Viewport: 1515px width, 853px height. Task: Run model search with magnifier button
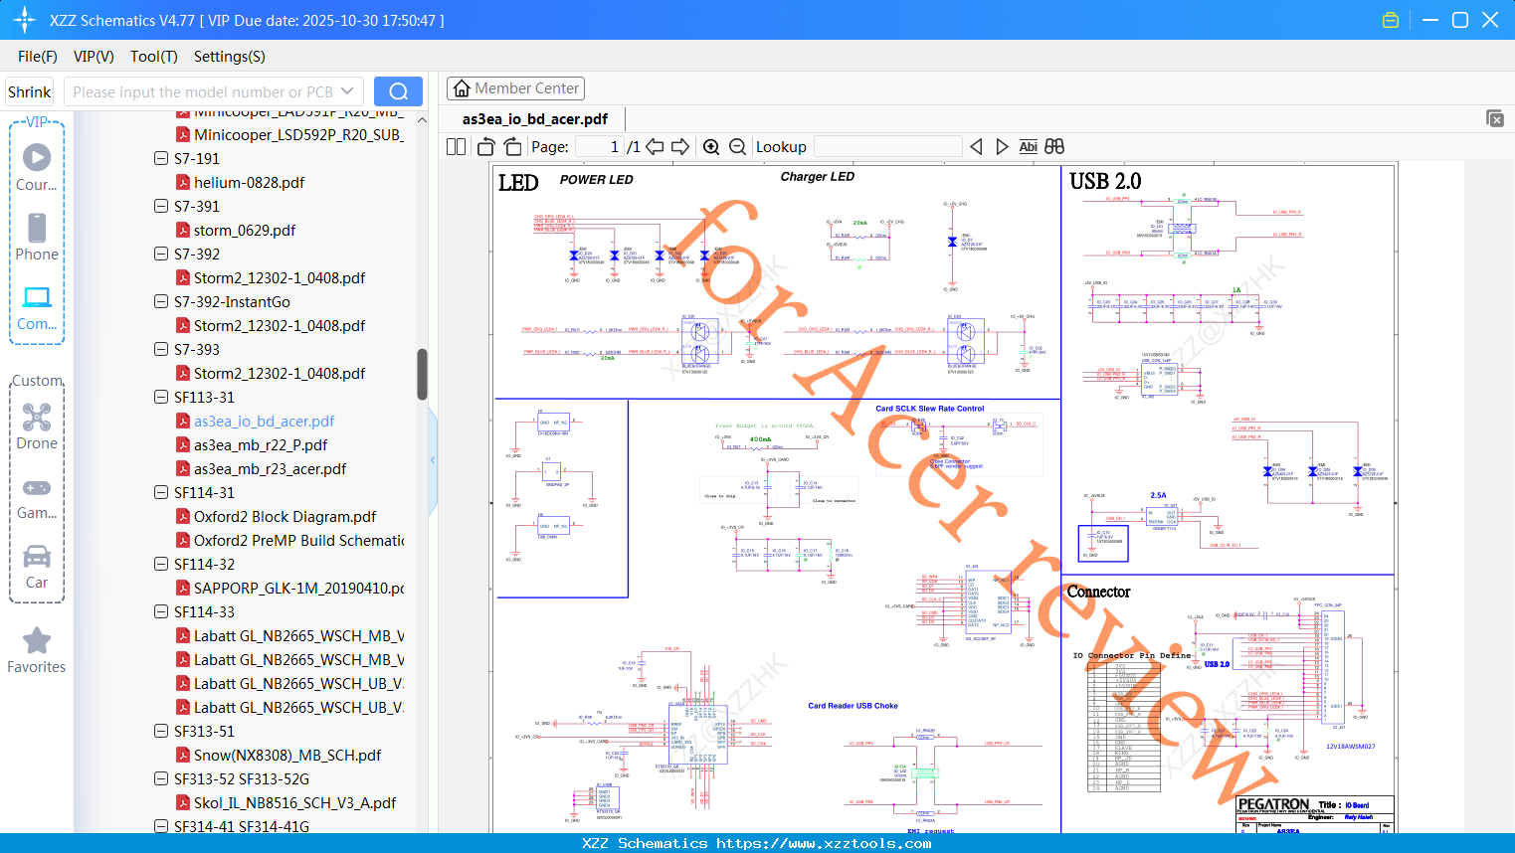point(398,91)
